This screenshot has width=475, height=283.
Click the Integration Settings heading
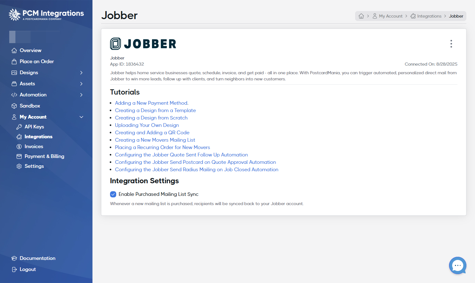[144, 181]
